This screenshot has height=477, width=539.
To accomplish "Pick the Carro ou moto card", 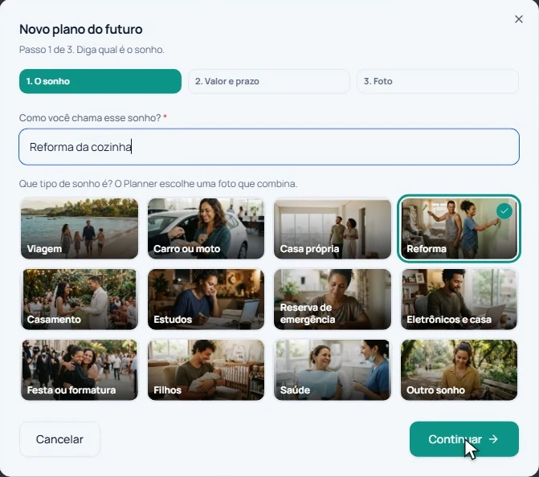I will [206, 229].
